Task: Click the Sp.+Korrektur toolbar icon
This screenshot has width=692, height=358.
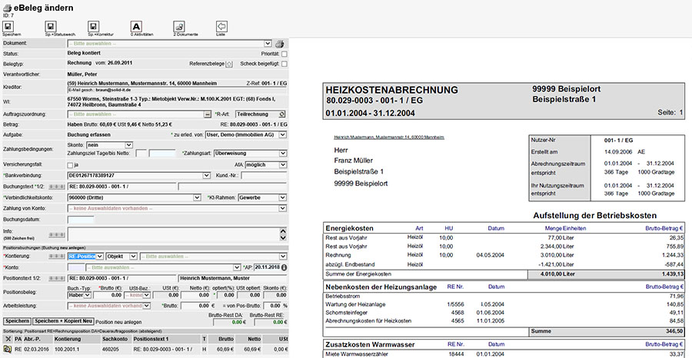Action: [94, 26]
